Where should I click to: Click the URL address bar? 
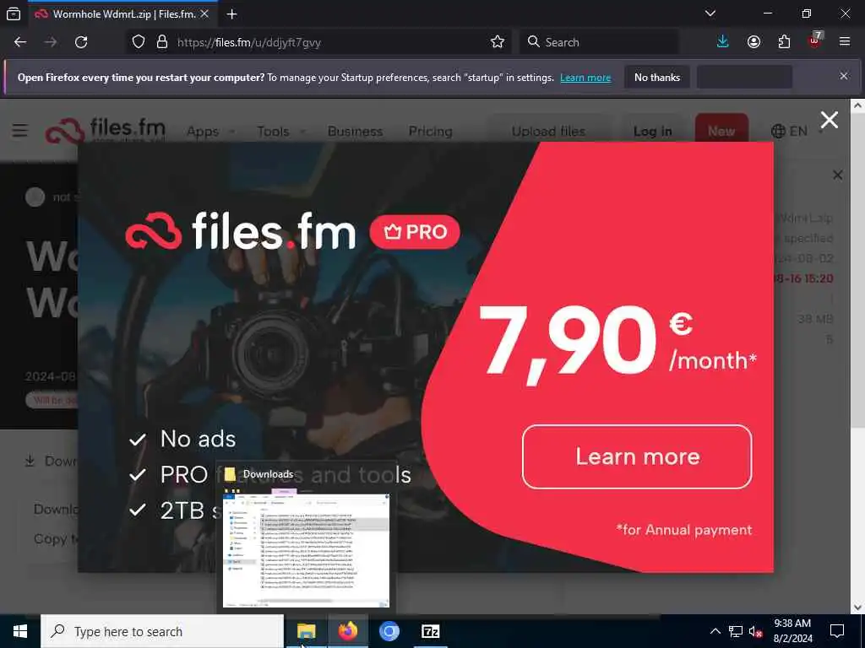pos(320,42)
